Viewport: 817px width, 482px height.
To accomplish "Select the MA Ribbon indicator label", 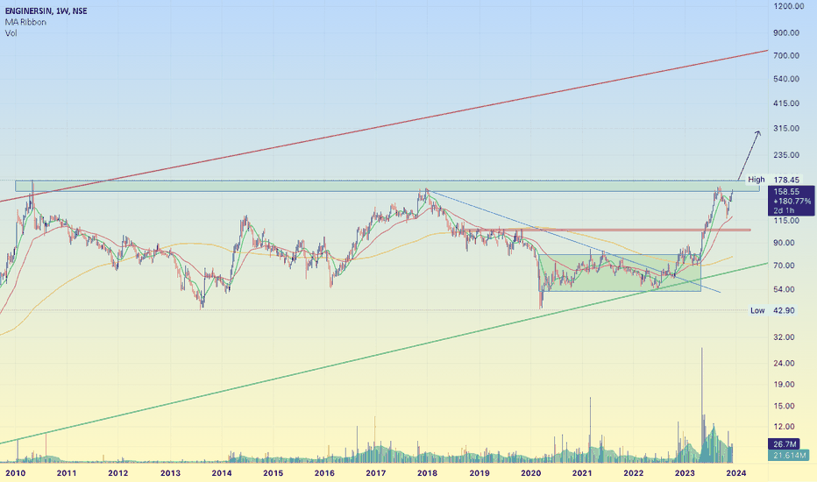I will 25,22.
